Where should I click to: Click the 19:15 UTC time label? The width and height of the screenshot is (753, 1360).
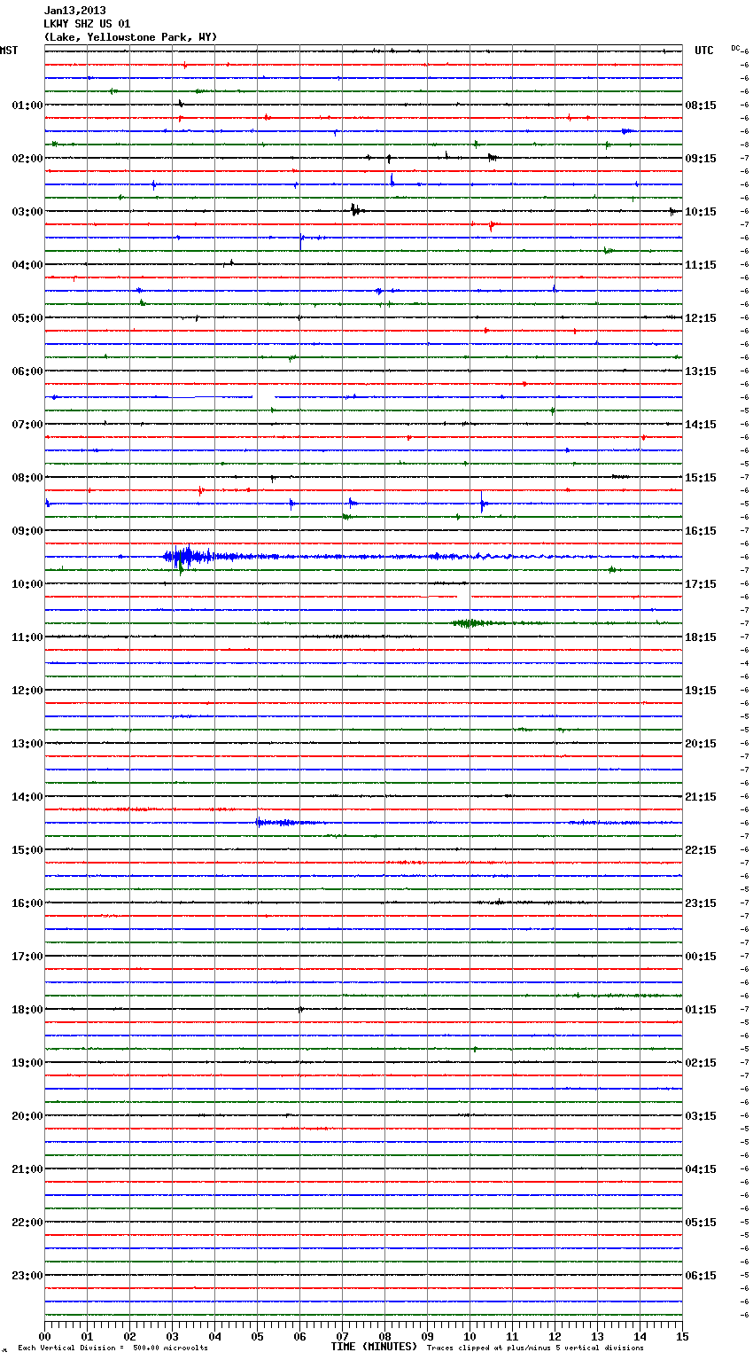pos(701,691)
